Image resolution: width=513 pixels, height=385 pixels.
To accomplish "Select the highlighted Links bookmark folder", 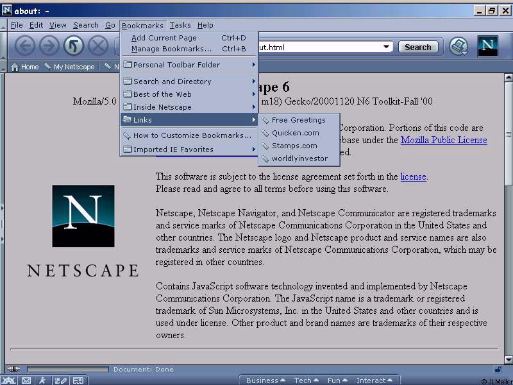I will (x=189, y=120).
